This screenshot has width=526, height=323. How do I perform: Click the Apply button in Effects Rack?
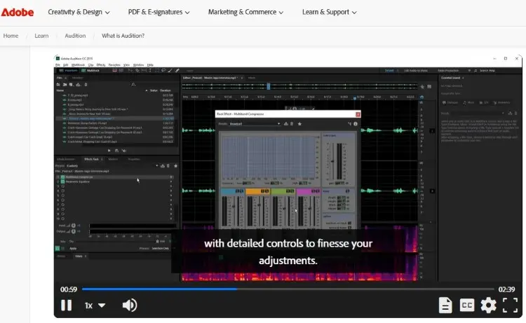[x=73, y=248]
